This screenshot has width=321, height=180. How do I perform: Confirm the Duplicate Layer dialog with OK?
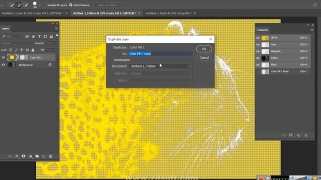click(x=204, y=49)
